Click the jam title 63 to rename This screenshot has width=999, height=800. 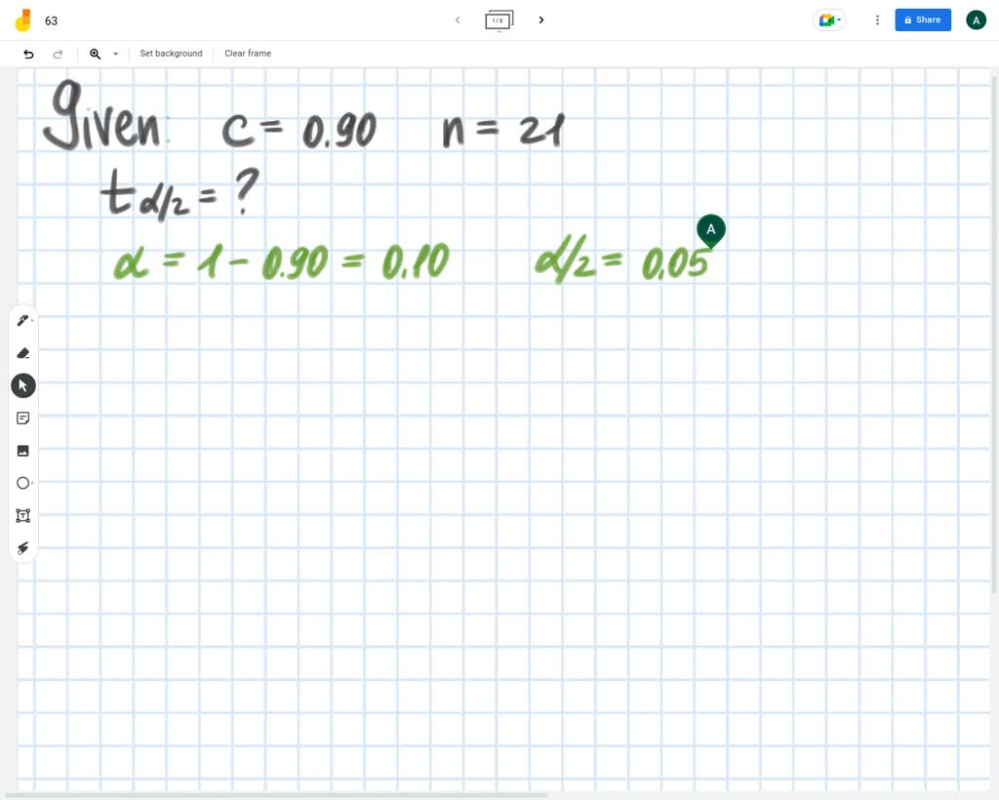(x=51, y=20)
